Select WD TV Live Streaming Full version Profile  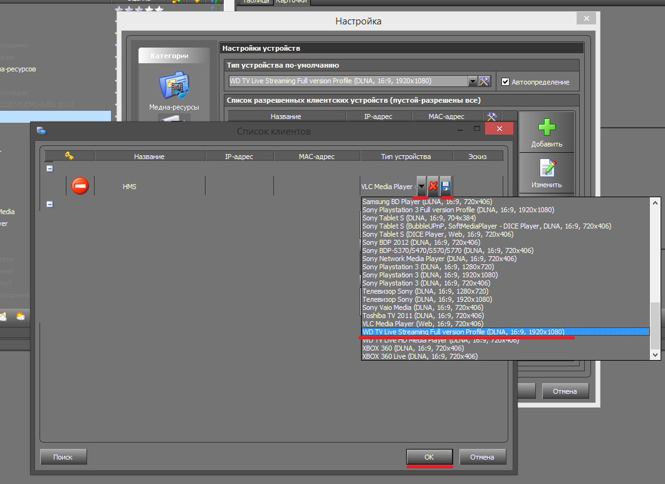[463, 332]
